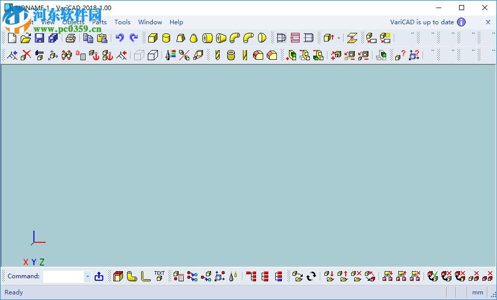This screenshot has width=497, height=300.
Task: Click the TEXT solid icon
Action: (159, 276)
